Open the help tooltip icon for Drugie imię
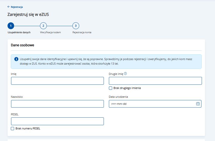The width and height of the screenshot is (215, 141). pos(125,74)
